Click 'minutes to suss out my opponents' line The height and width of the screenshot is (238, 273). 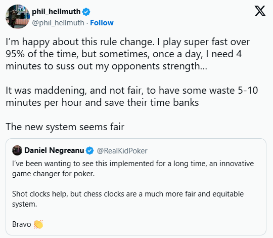[106, 66]
